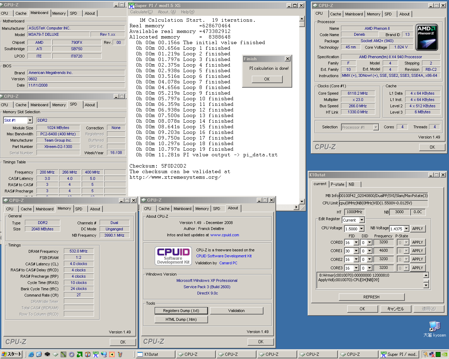Open the About menu in Super PI
449x359 pixels.
[167, 12]
